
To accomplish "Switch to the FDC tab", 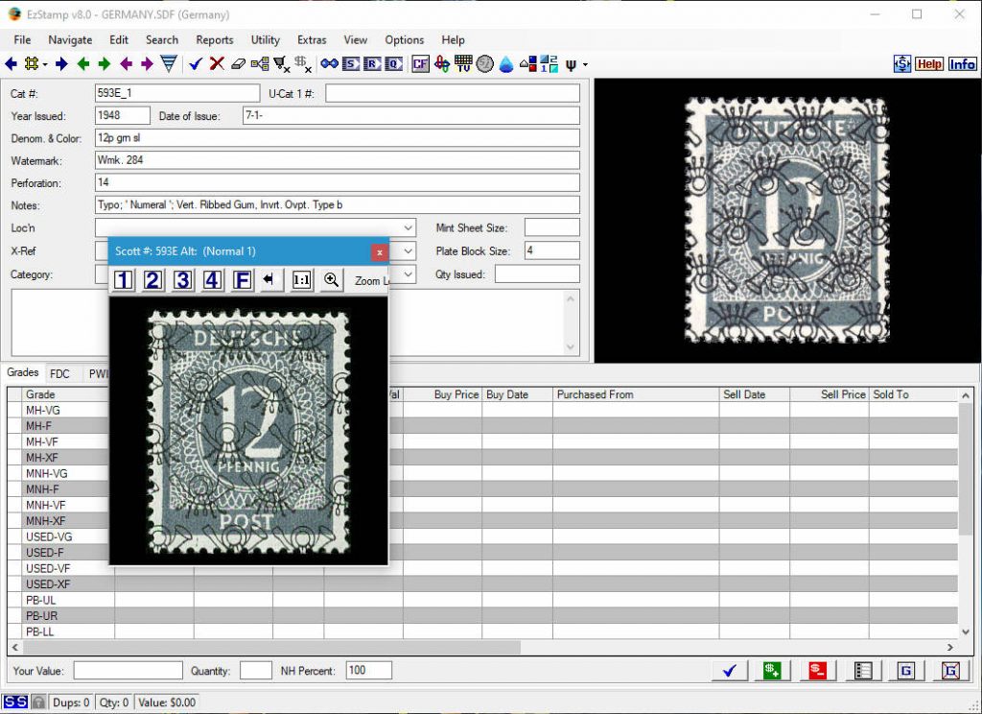I will coord(60,373).
